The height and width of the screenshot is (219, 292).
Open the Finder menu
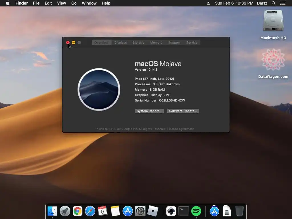tap(22, 3)
